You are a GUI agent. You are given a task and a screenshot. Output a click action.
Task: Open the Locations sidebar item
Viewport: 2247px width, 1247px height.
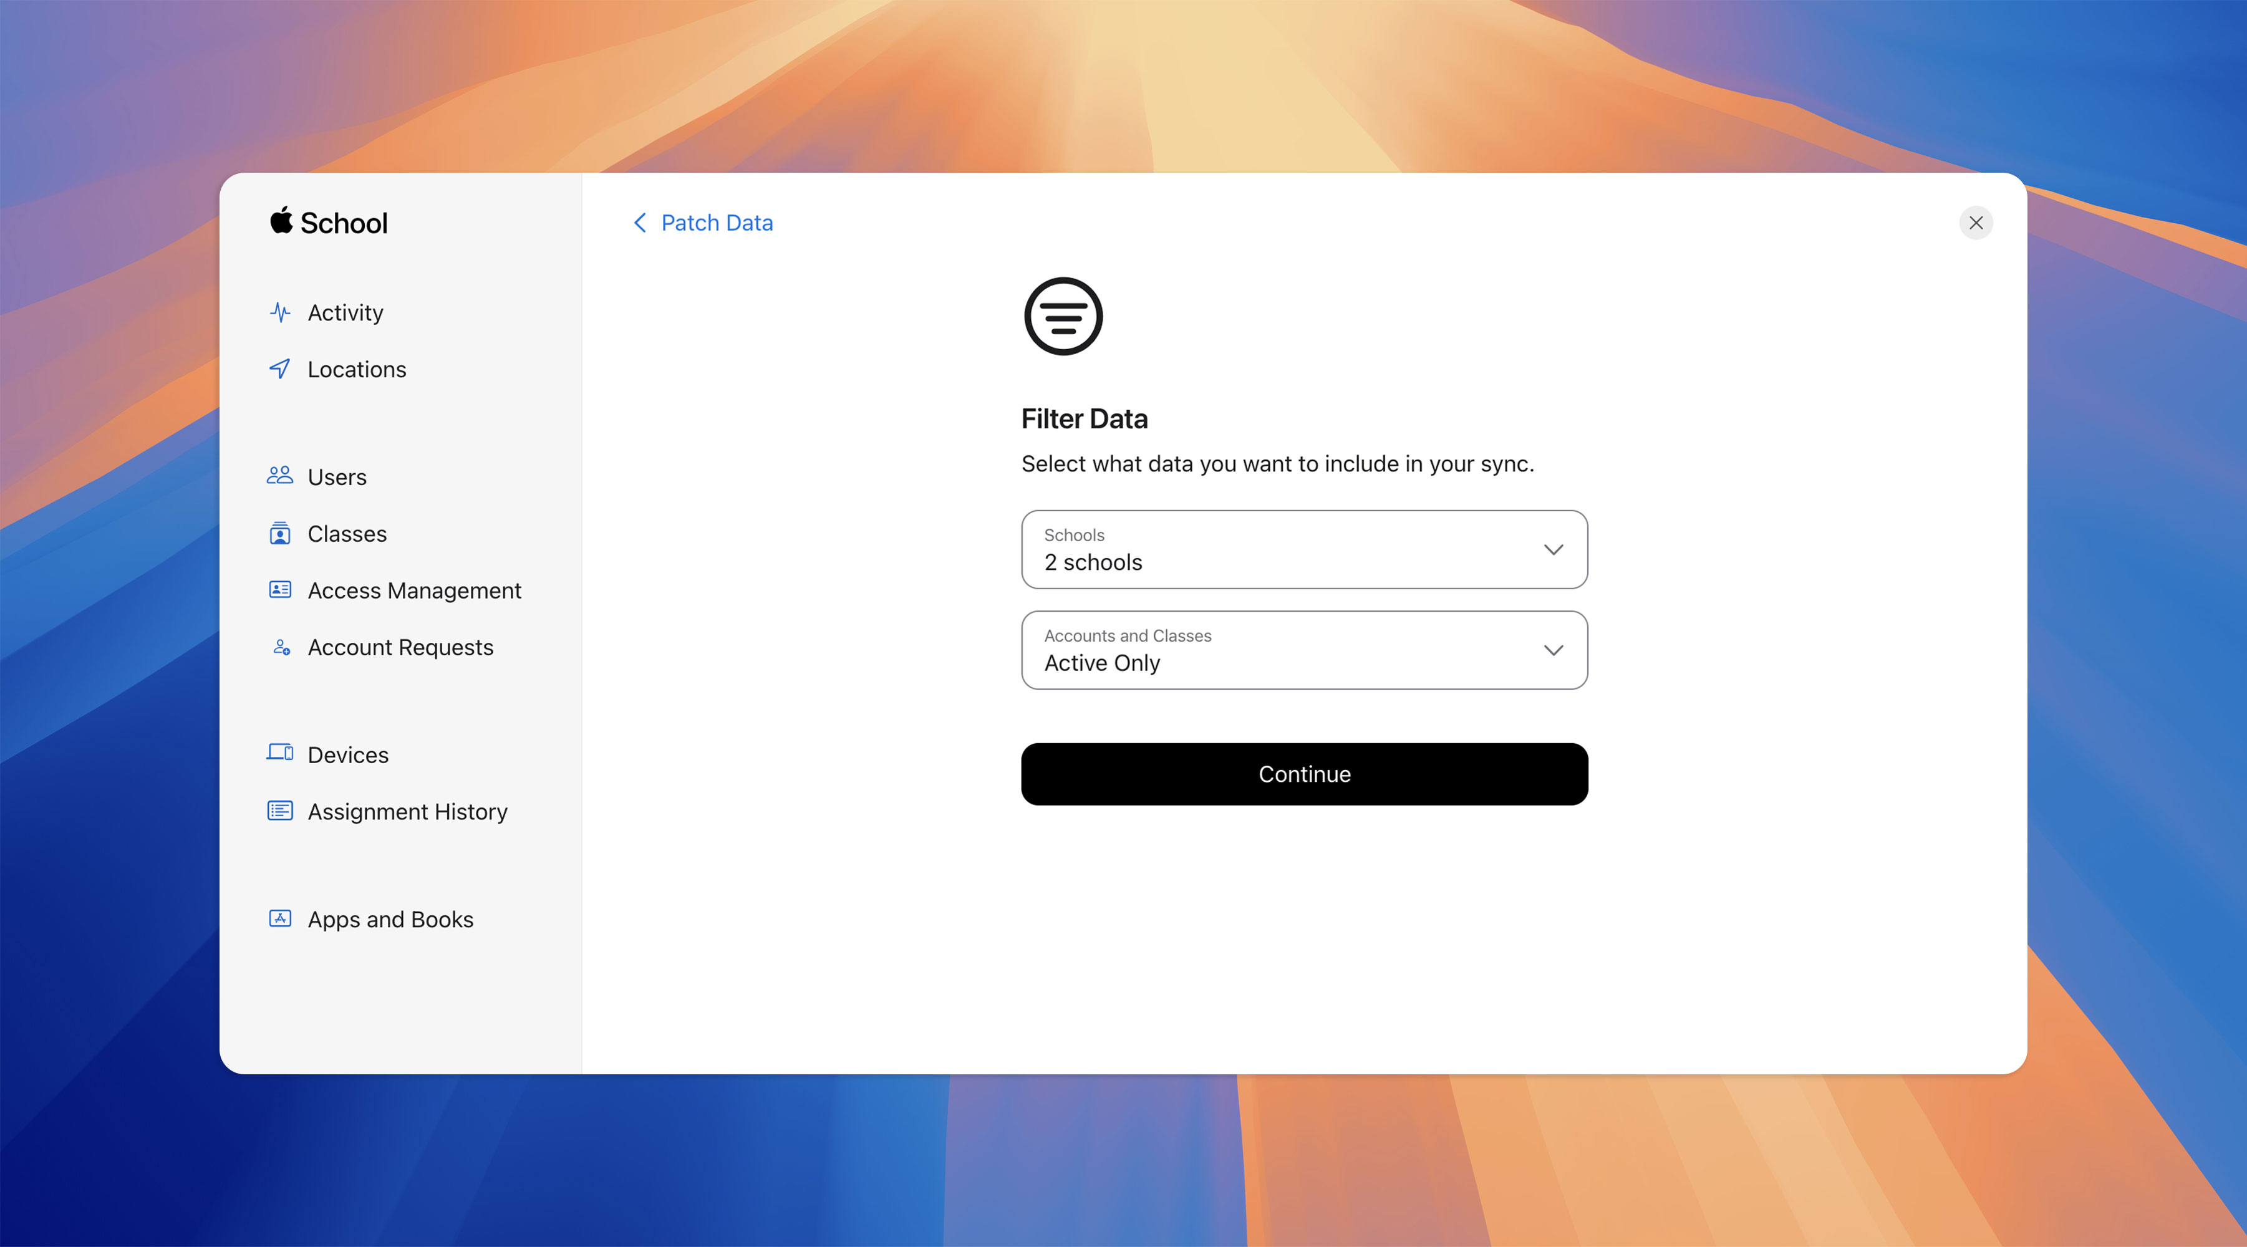point(357,370)
